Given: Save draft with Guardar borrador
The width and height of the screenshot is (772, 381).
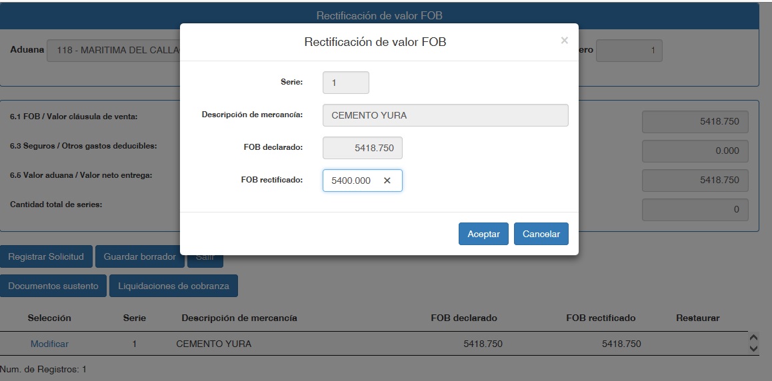Looking at the screenshot, I should (139, 256).
